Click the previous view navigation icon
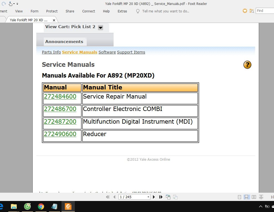Screen dimensions: 274x212 tap(168, 197)
